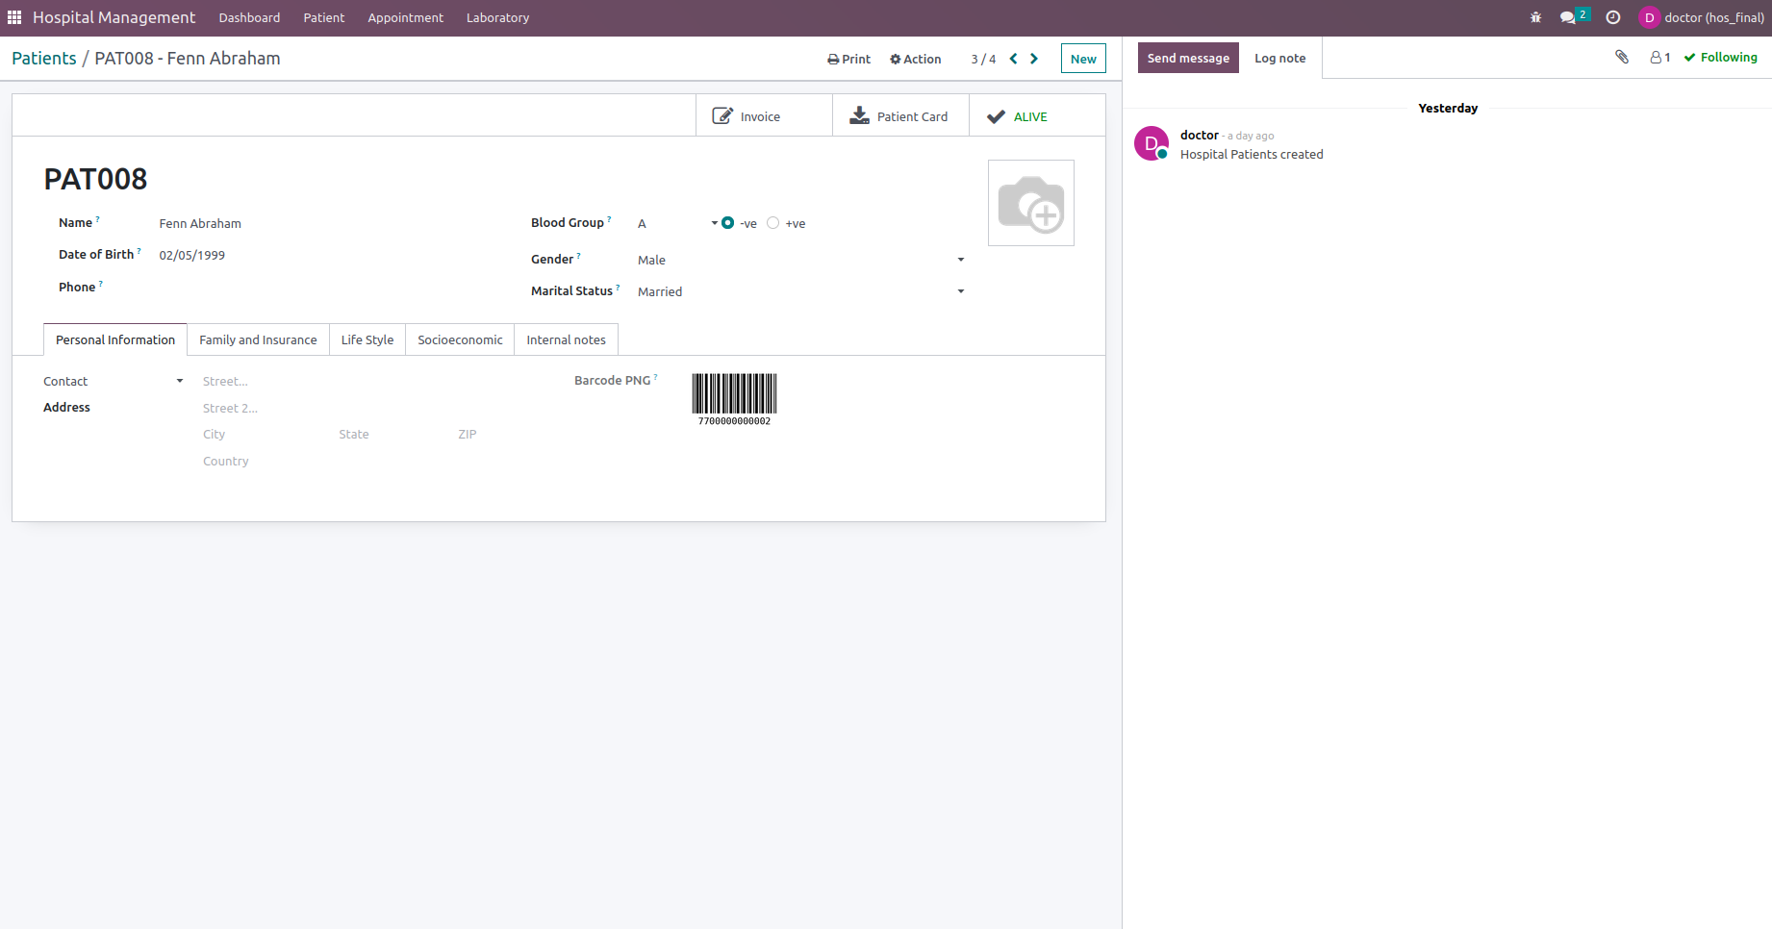Viewport: 1772px width, 929px height.
Task: Open the Patient menu
Action: pyautogui.click(x=324, y=17)
